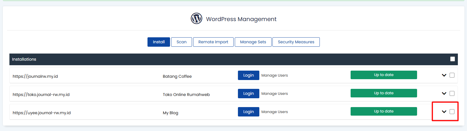
Task: Open Security Measures
Action: pos(296,42)
